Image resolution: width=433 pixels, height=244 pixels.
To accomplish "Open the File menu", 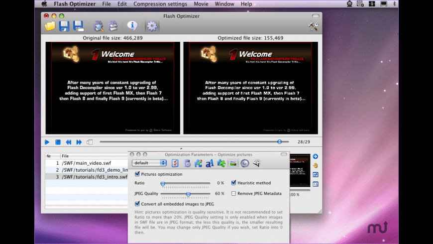I will tap(107, 4).
